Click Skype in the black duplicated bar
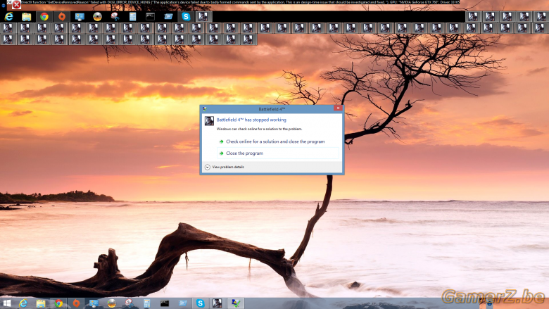 186,16
